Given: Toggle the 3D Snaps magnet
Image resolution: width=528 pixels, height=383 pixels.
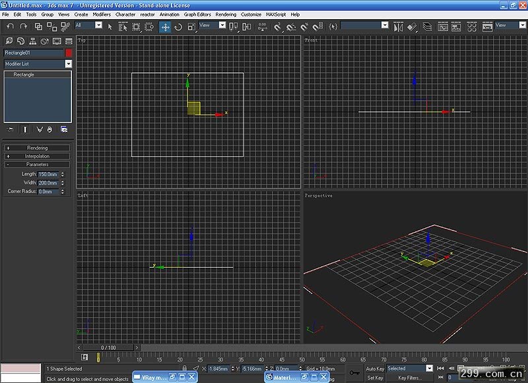Looking at the screenshot, I should pos(277,27).
